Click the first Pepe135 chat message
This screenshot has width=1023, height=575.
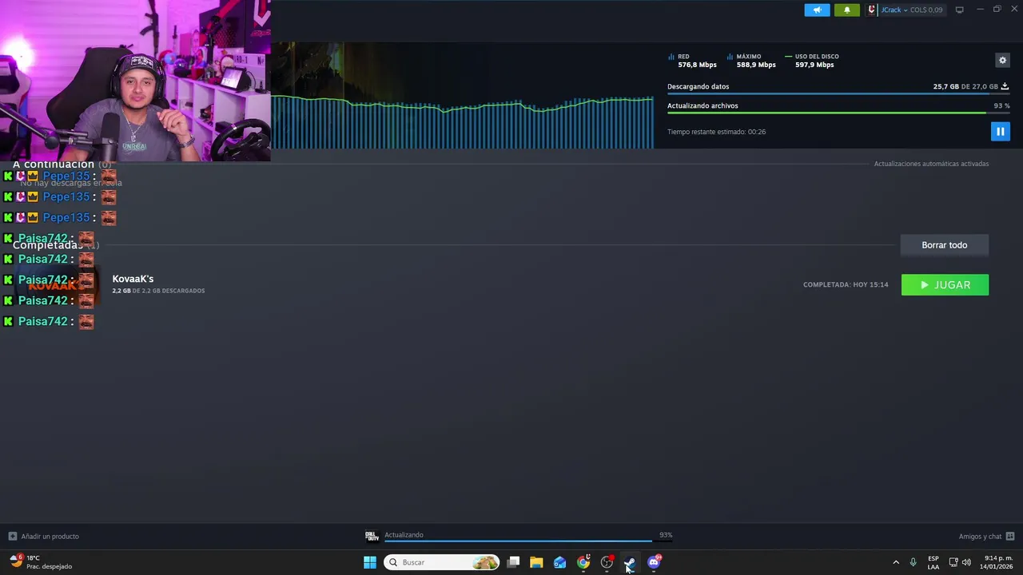point(61,176)
